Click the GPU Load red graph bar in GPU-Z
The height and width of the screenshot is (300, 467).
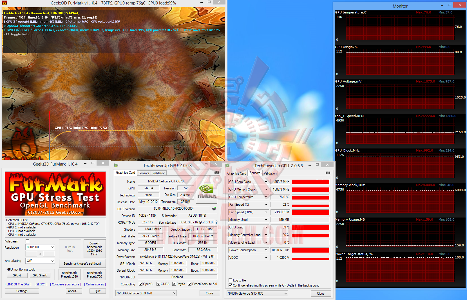310,227
